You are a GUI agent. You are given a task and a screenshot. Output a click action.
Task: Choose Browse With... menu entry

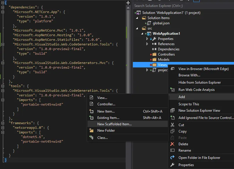(201, 75)
